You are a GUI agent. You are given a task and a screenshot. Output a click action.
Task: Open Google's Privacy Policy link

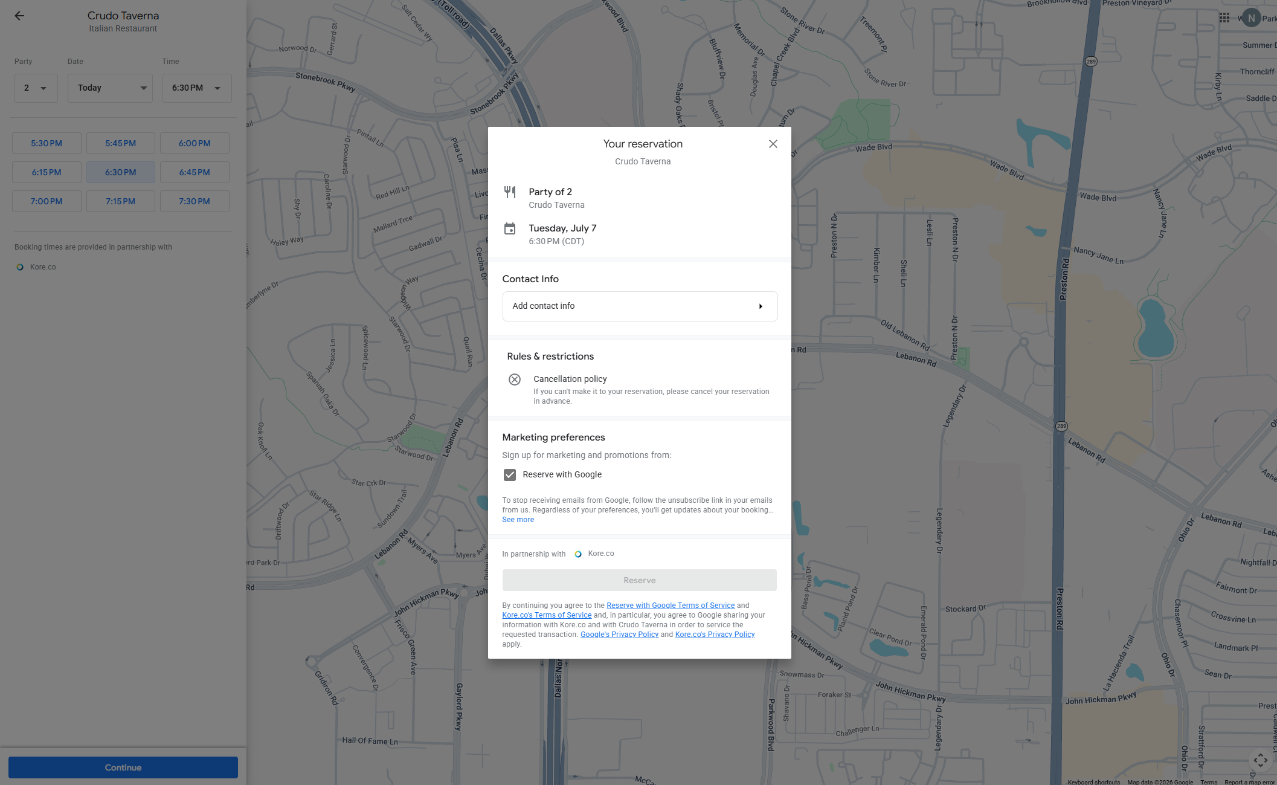[x=619, y=635]
